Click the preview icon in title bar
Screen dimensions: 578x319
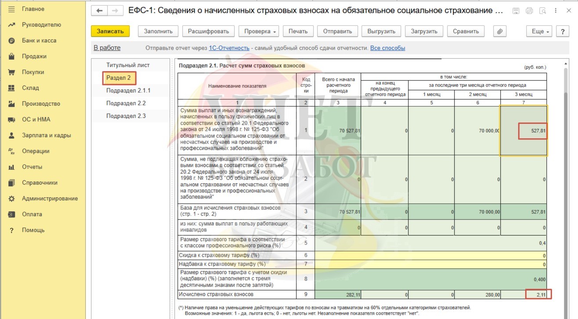coord(543,11)
